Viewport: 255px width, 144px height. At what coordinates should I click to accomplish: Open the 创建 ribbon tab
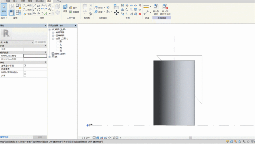click(x=8, y=1)
